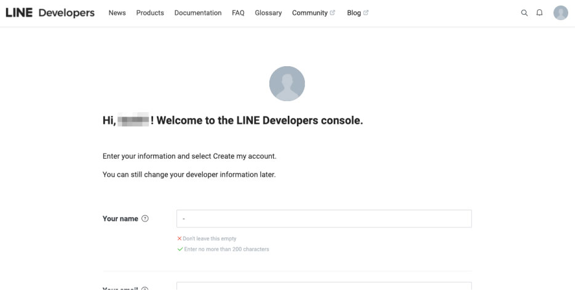Open the Glossary nav item
575x290 pixels.
268,13
